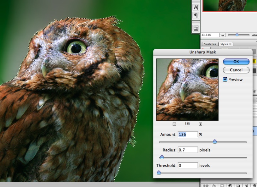Click the Unsharp Mask preview thumbnail
The height and width of the screenshot is (187, 257).
[187, 90]
